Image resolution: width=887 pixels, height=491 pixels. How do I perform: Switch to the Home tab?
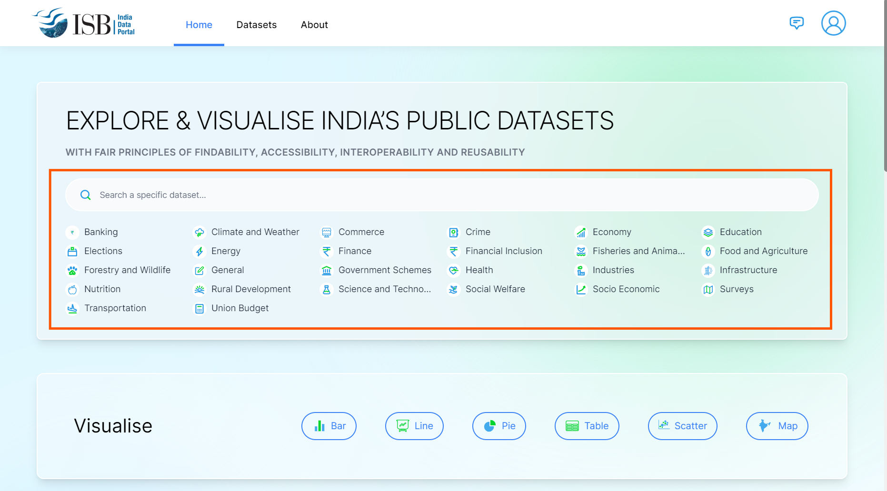pyautogui.click(x=199, y=25)
